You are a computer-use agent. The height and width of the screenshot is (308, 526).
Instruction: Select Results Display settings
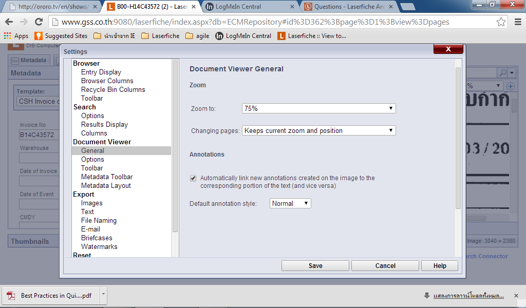[104, 124]
